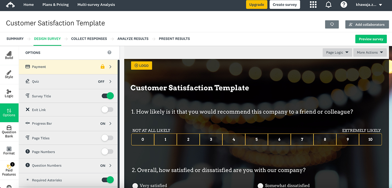Switch to the Collect Responses tab
This screenshot has height=188, width=392.
pos(89,38)
